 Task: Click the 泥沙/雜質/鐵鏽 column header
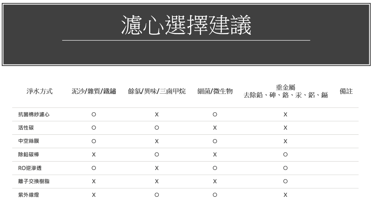94,92
